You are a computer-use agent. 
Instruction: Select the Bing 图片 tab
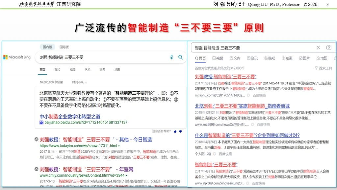[x=57, y=70]
